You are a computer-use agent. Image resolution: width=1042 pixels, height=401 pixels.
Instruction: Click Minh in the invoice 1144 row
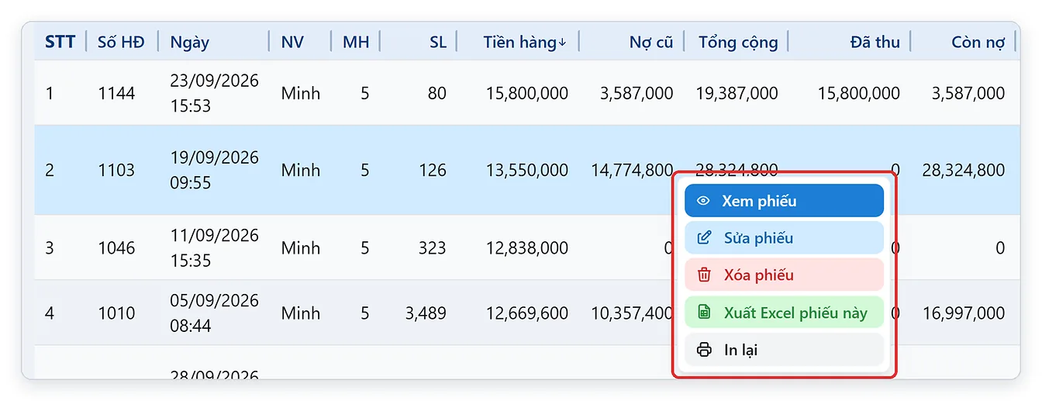click(x=301, y=93)
